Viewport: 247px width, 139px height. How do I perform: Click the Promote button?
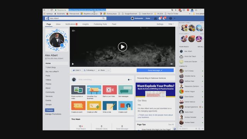(50, 110)
